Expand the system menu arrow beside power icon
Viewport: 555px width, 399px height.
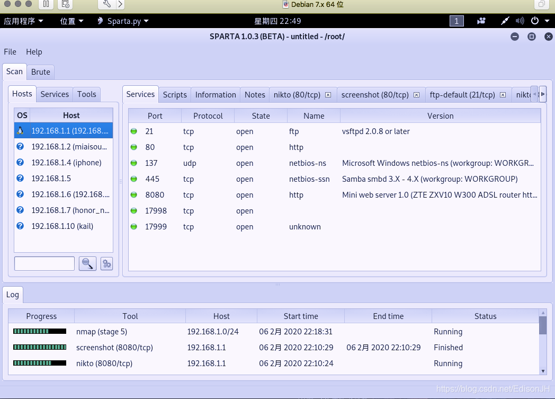point(547,21)
